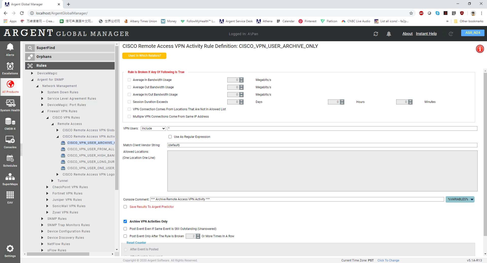Screen dimensions: 487x263
Task: Click the Console Comment text field
Action: (297, 200)
